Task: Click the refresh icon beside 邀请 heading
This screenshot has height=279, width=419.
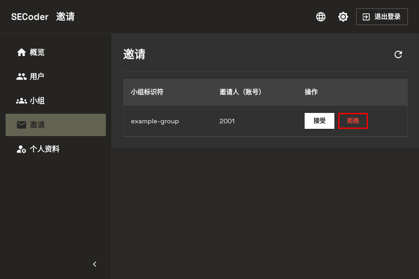Action: point(398,54)
